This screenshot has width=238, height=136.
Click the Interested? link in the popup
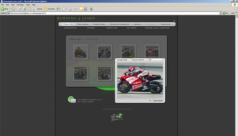point(158,101)
